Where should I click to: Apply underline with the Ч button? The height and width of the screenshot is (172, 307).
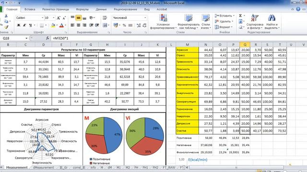(30, 25)
